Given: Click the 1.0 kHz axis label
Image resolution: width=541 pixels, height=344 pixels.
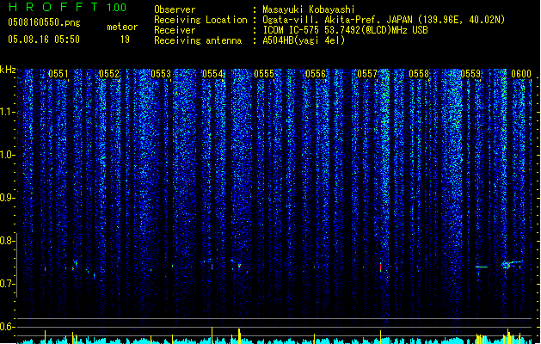Looking at the screenshot, I should [x=7, y=155].
